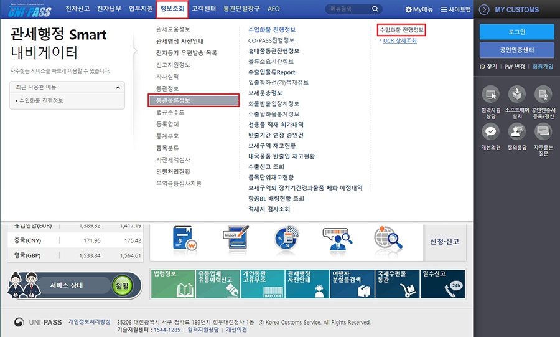Click the tax book with won coin icon
Screen dimensions: 560x337
tap(185, 238)
